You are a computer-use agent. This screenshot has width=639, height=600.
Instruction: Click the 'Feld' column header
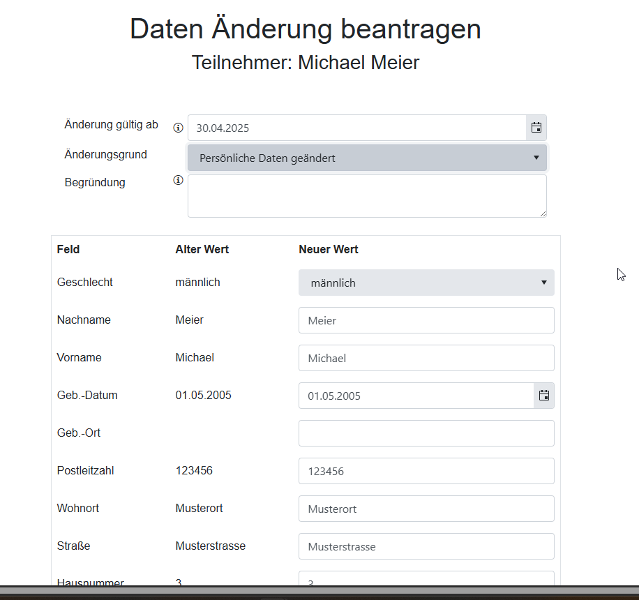click(68, 250)
